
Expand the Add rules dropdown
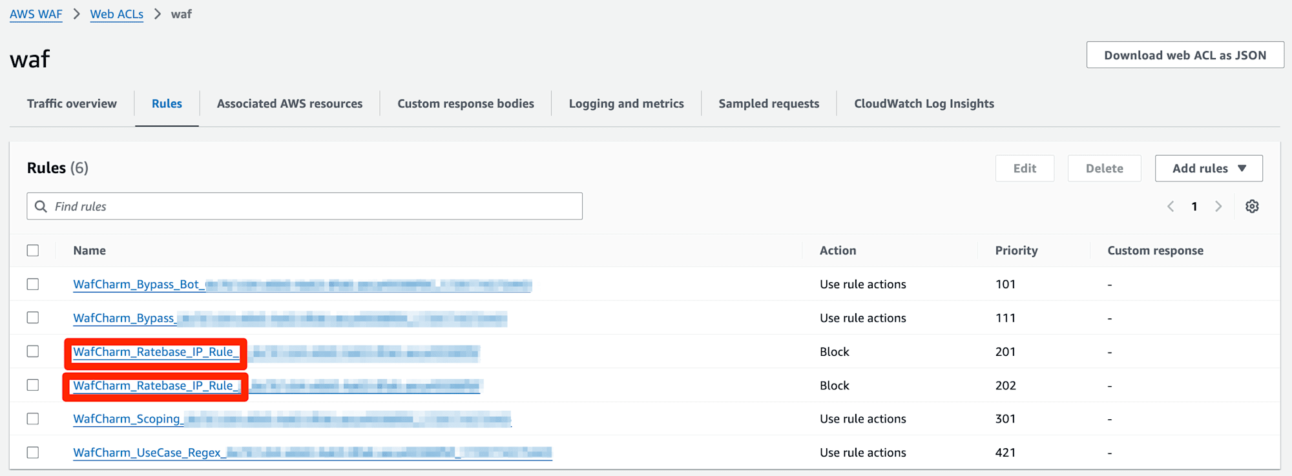pos(1209,168)
